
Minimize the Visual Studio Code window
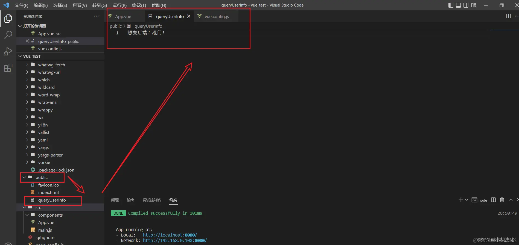486,5
